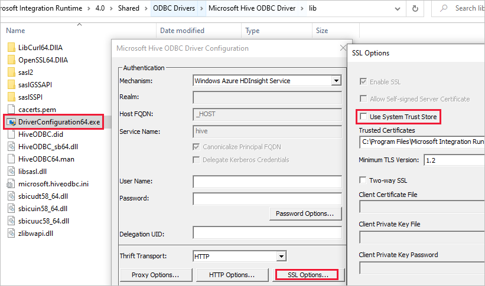Click the HiveODBC_sb64.dll file icon
The height and width of the screenshot is (286, 485).
[11, 146]
